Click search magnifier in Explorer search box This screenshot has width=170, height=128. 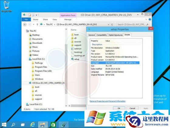148,24
